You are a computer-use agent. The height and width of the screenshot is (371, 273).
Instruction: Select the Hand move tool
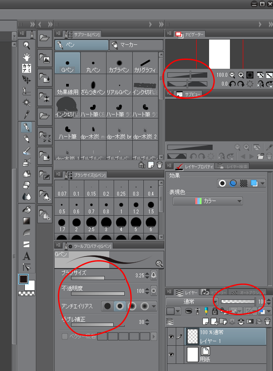(x=27, y=57)
